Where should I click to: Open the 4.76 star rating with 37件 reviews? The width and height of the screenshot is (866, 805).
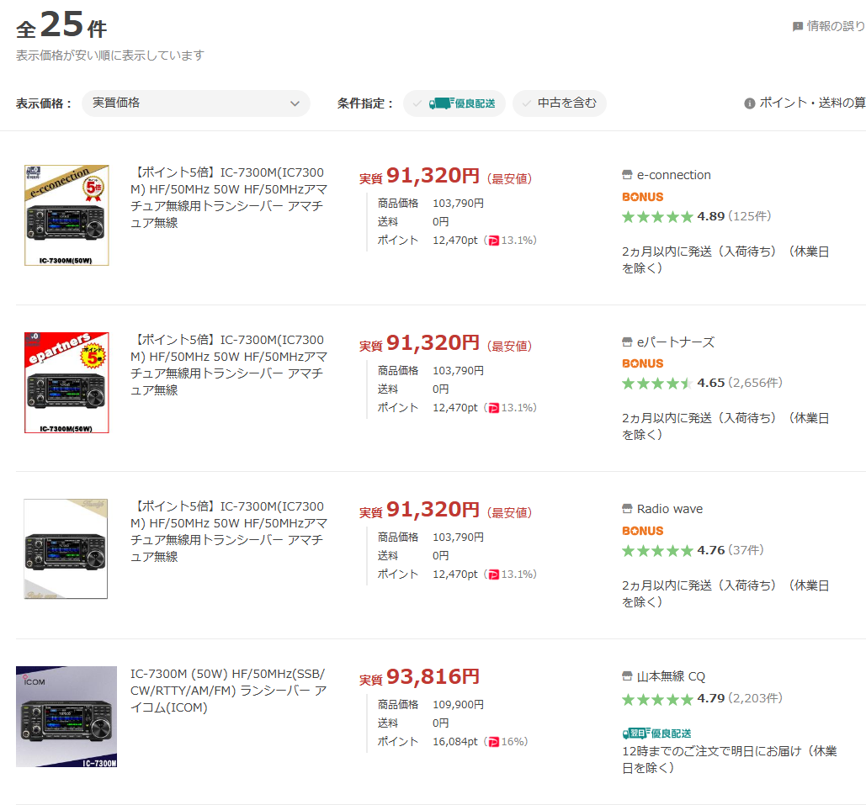[x=693, y=550]
